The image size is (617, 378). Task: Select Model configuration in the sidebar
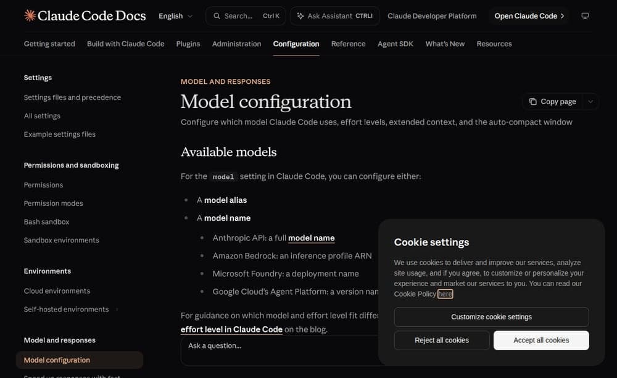80,360
